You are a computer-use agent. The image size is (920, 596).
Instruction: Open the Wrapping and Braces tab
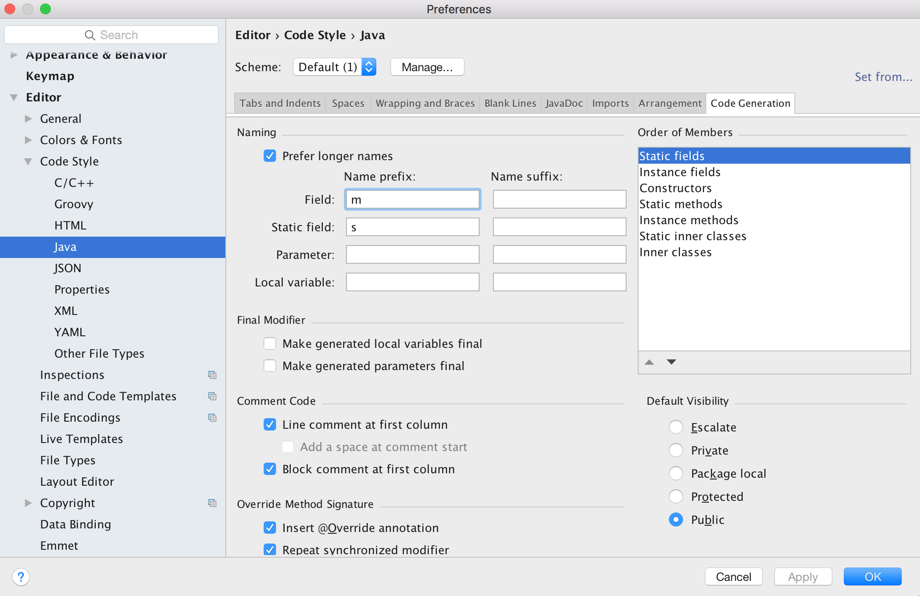pyautogui.click(x=425, y=103)
